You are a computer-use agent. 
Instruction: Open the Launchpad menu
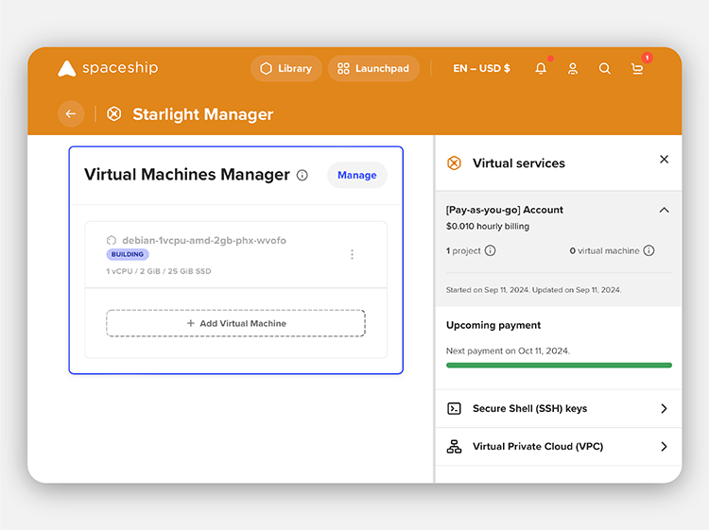click(x=373, y=69)
